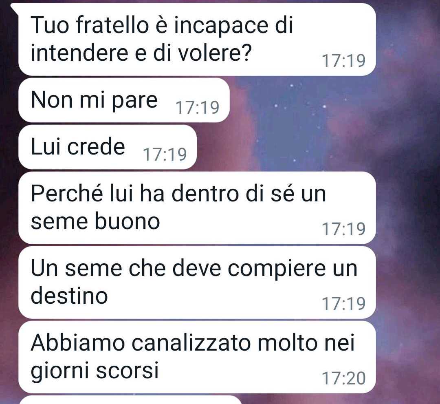Tap the timestamp of the "seme buono" message
Image resolution: width=440 pixels, height=404 pixels.
pyautogui.click(x=343, y=229)
